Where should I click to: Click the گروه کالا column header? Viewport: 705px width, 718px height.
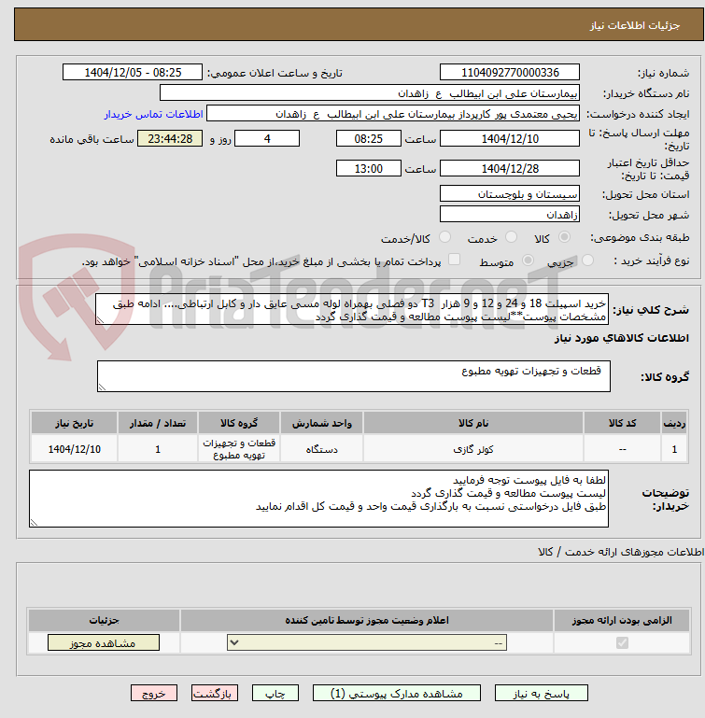tap(239, 423)
